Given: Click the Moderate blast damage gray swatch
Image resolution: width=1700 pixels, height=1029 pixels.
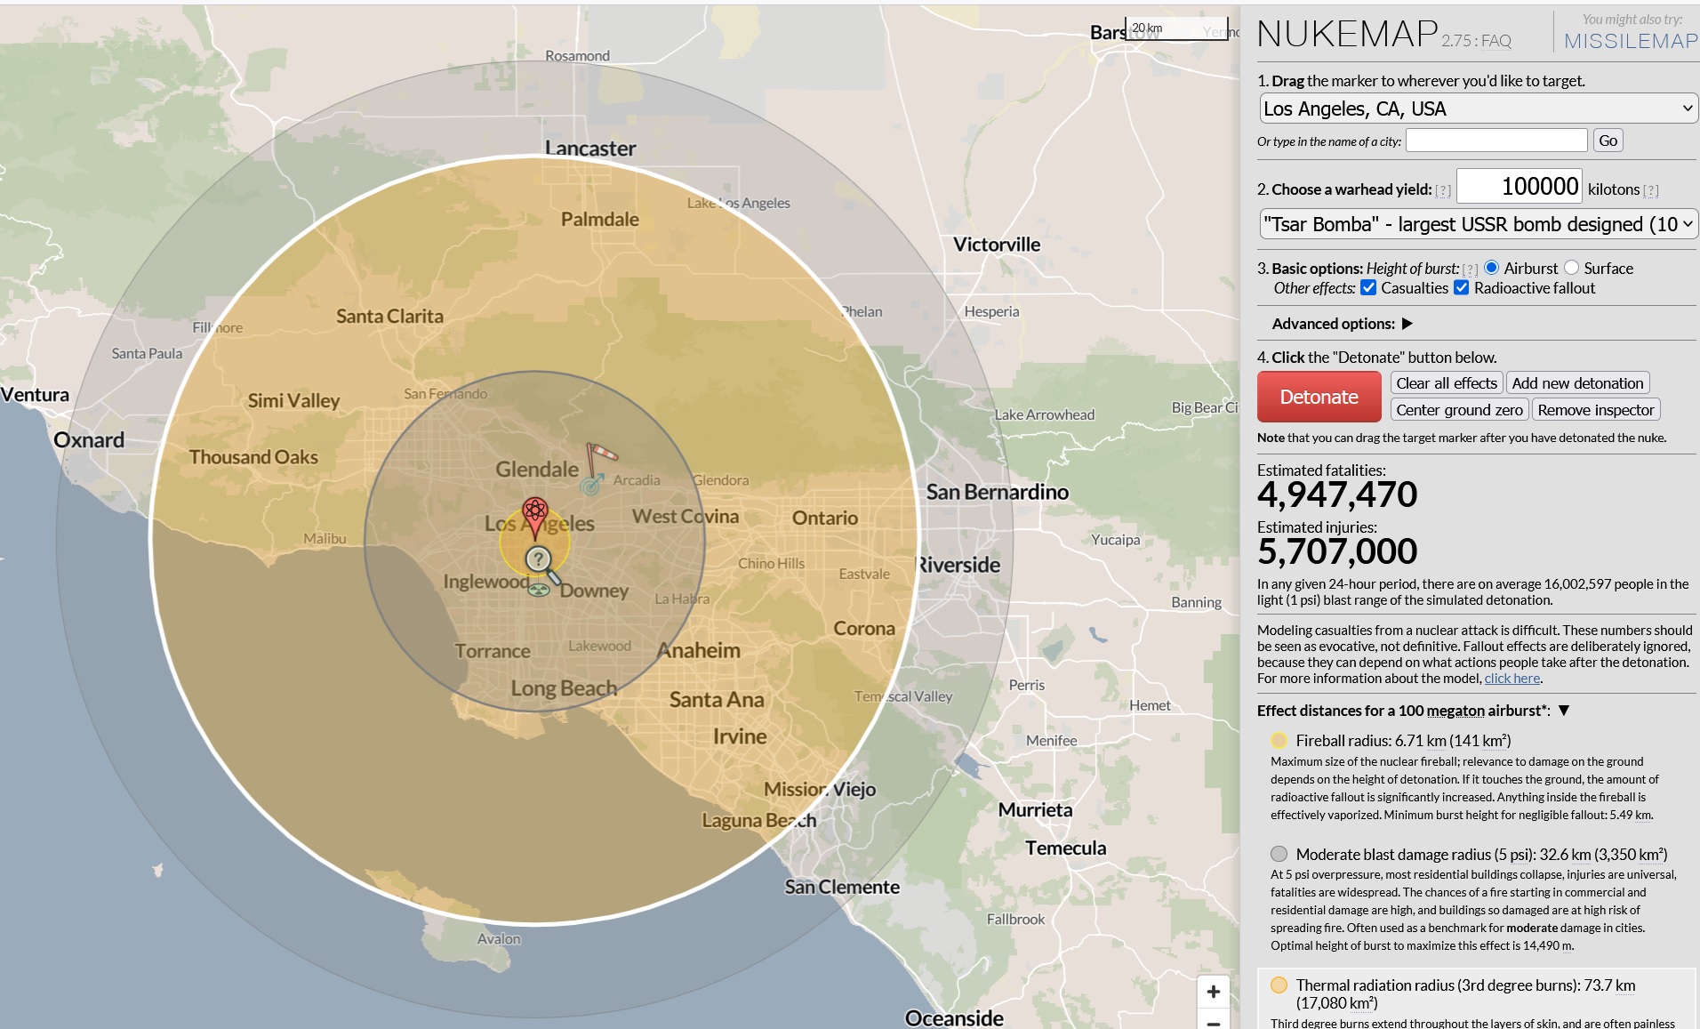Looking at the screenshot, I should 1279,854.
